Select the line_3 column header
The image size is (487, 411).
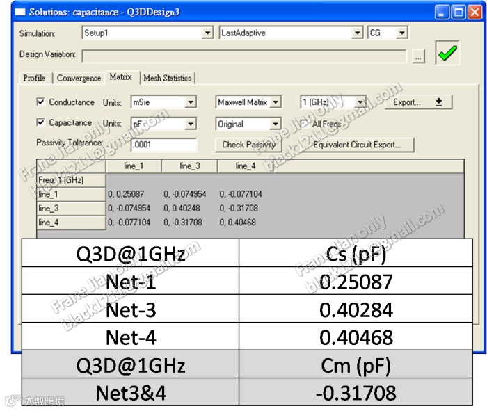(189, 166)
